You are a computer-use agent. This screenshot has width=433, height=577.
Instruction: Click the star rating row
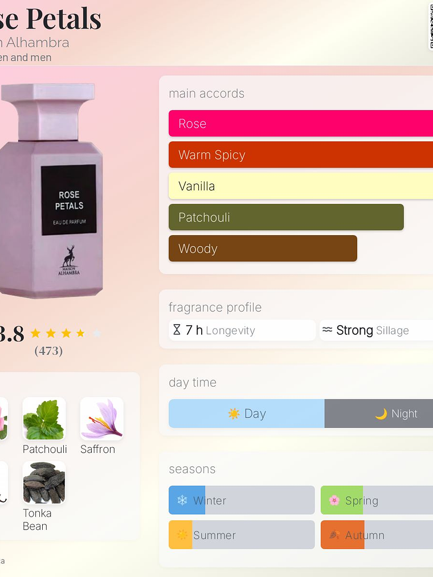click(66, 333)
